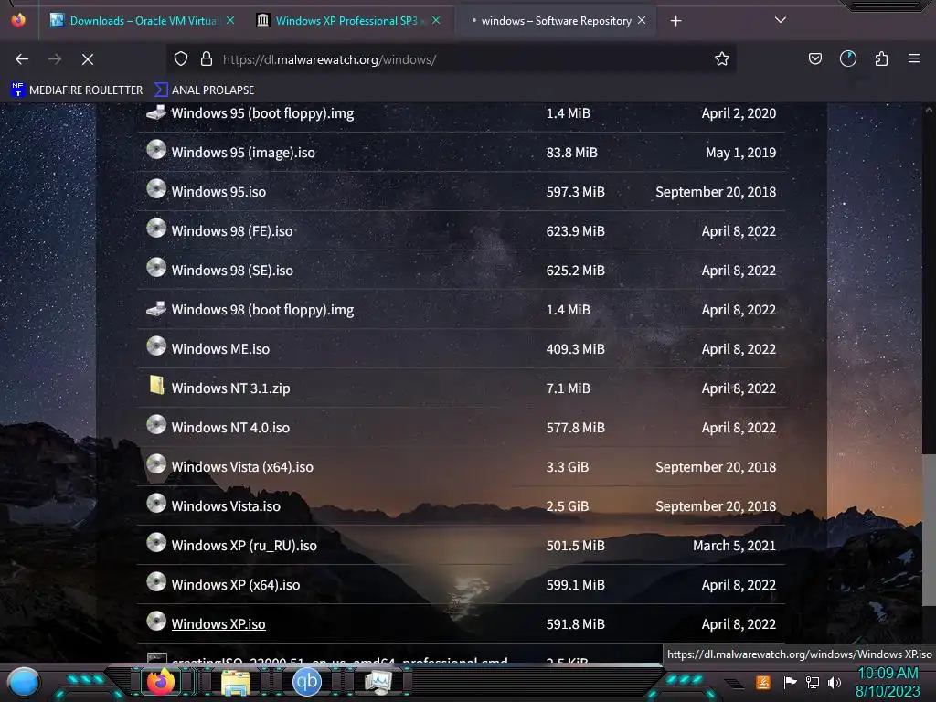
Task: Click the orange Java tray icon
Action: tap(763, 682)
